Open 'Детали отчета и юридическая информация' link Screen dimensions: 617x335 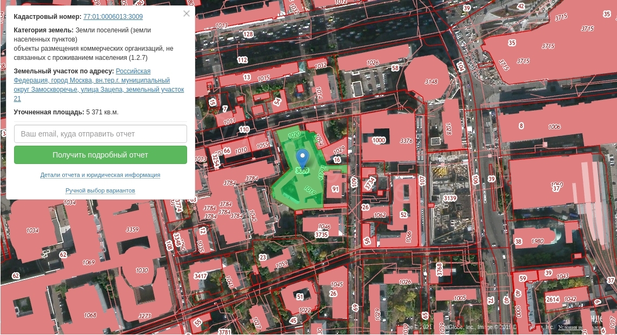(x=100, y=175)
